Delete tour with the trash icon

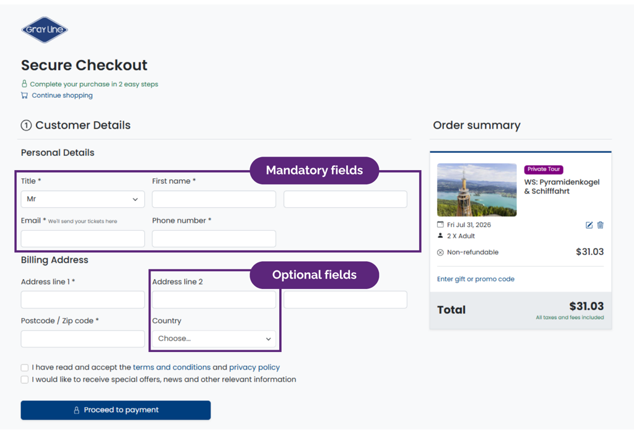[x=601, y=225]
